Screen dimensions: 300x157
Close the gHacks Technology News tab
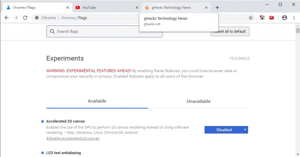pyautogui.click(x=206, y=8)
